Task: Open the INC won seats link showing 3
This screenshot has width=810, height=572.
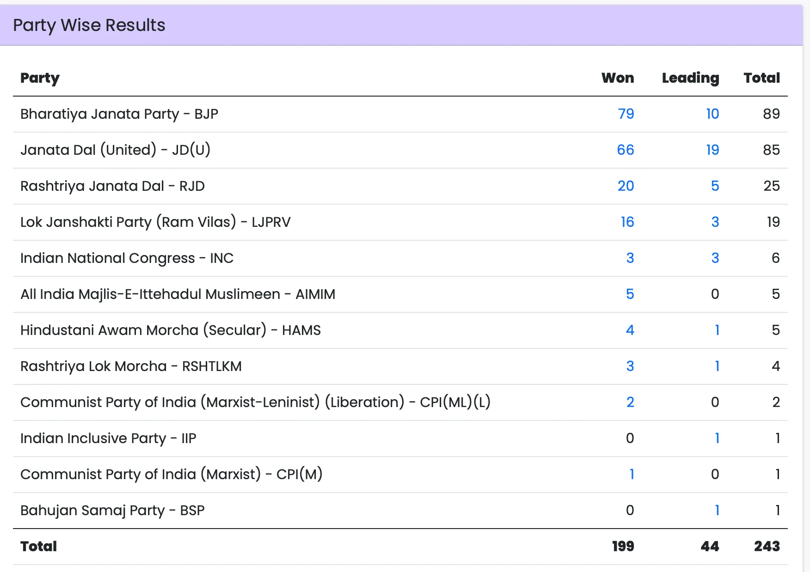Action: coord(630,258)
